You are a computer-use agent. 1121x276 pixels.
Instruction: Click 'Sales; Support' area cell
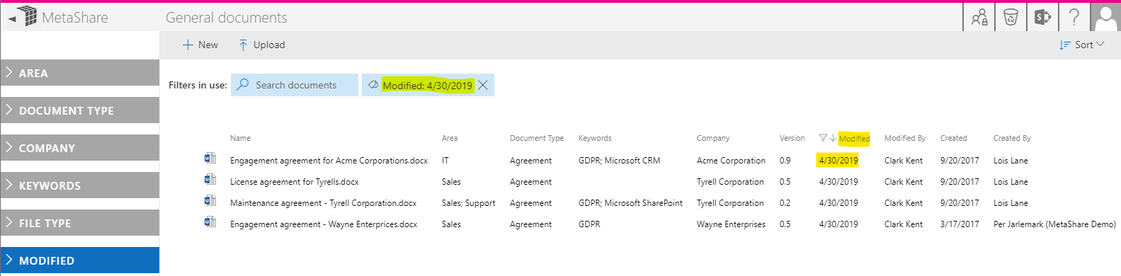point(468,203)
